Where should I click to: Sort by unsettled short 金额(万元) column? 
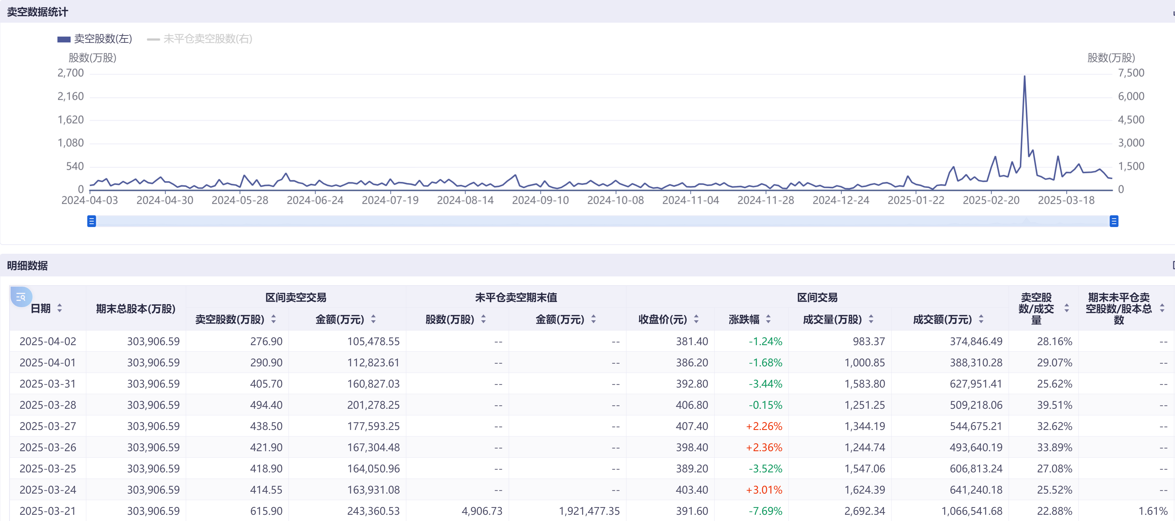coord(594,319)
